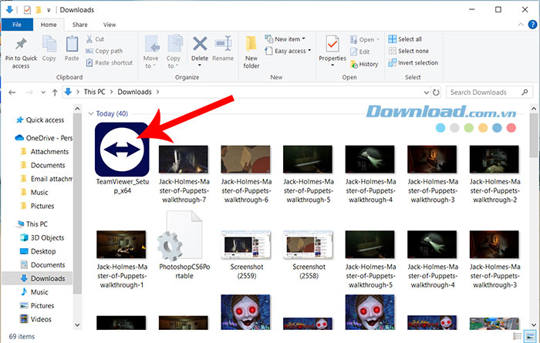Click the Delete icon in Organize group
Screen dimensions: 540x343
point(200,46)
